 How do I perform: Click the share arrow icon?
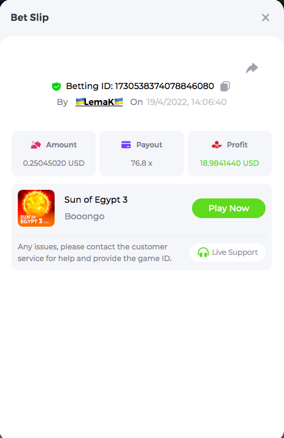click(252, 68)
